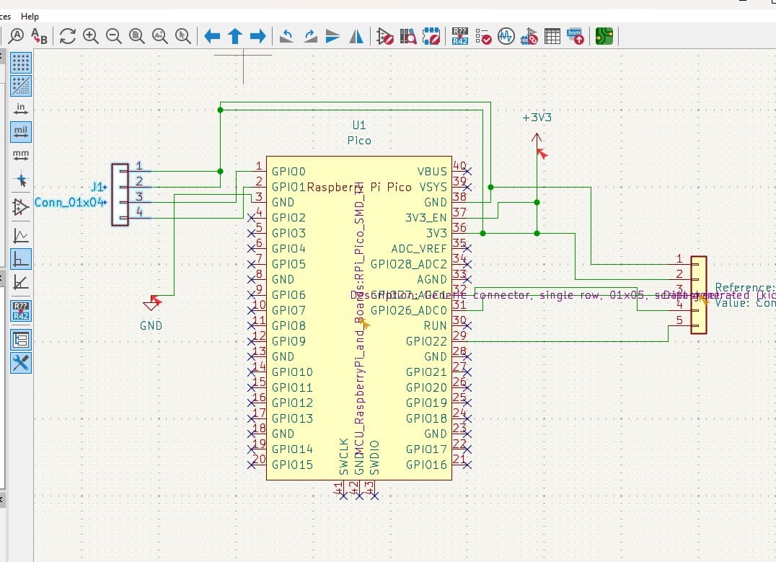Open the Find tool
The width and height of the screenshot is (776, 562).
(17, 36)
